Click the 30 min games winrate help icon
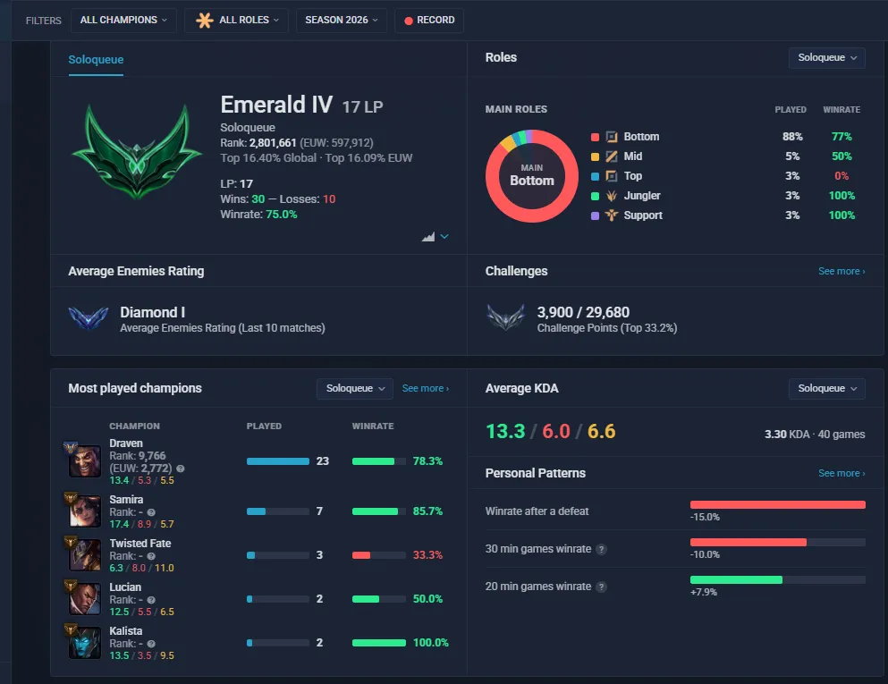This screenshot has width=888, height=684. [602, 549]
